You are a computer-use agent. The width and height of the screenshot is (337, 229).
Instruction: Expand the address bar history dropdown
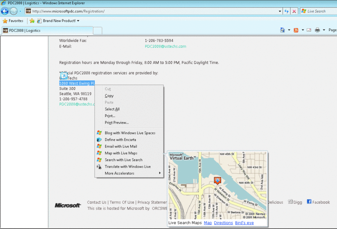pos(280,11)
